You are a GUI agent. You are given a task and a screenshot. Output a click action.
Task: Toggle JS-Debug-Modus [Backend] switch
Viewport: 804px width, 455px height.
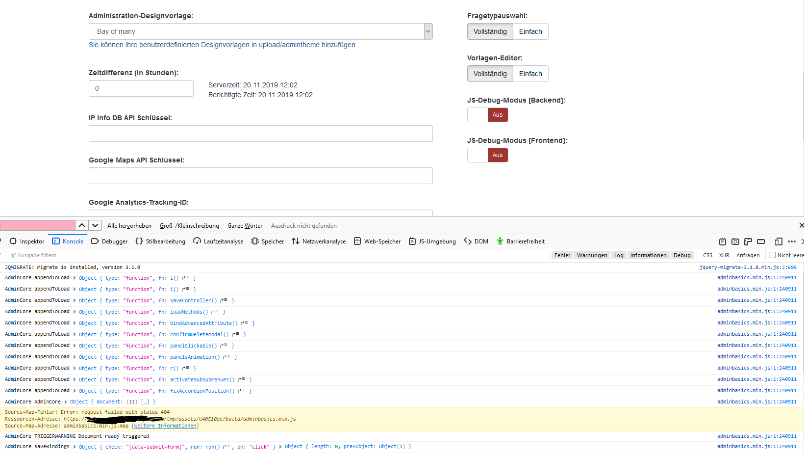click(488, 115)
